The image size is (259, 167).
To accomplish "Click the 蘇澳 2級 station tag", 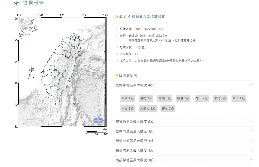I will point(183,98).
